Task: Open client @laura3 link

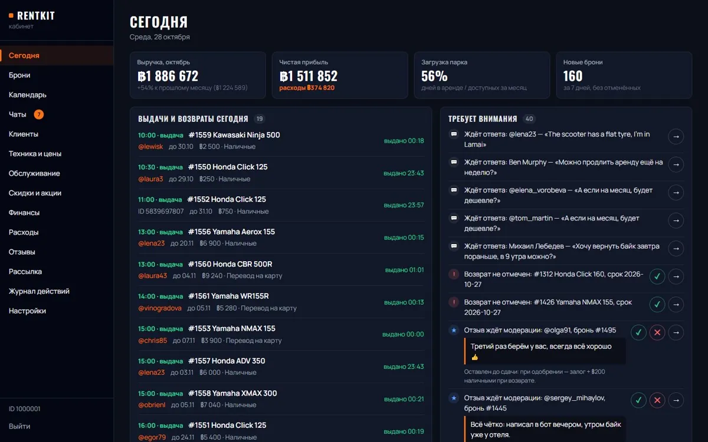Action: click(x=150, y=179)
